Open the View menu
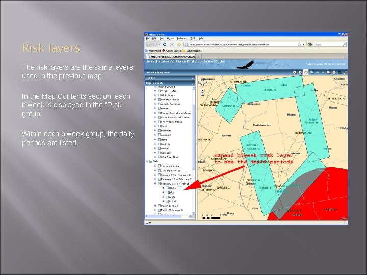The width and height of the screenshot is (367, 275). click(x=162, y=38)
